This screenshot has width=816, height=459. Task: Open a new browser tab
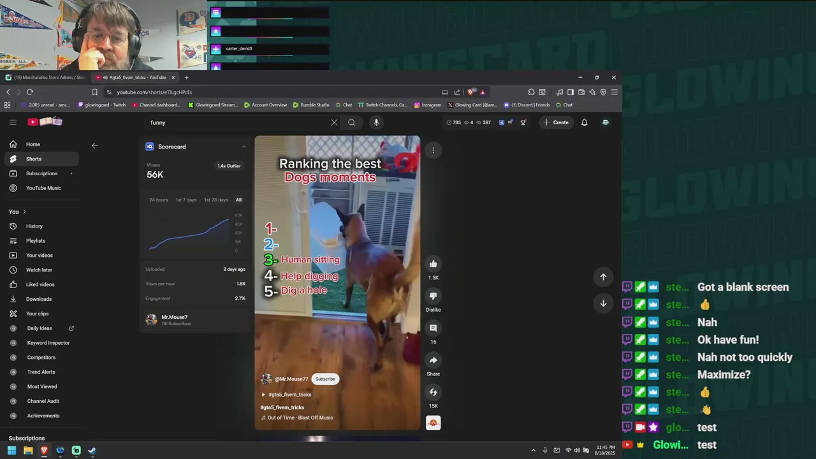(186, 77)
